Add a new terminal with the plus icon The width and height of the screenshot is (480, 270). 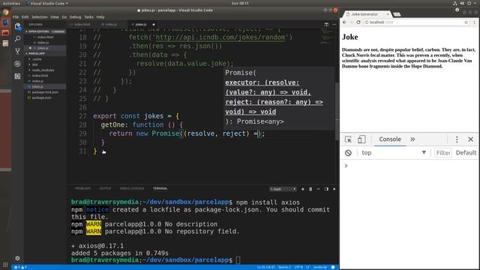pos(303,189)
